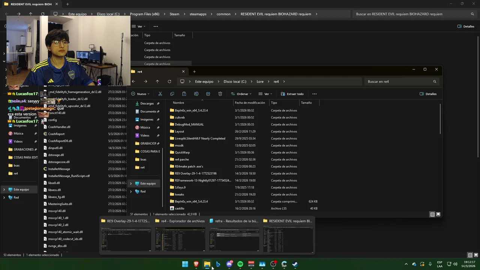Select REFramework-13-Nightly folder
The image size is (480, 270).
pos(203,180)
